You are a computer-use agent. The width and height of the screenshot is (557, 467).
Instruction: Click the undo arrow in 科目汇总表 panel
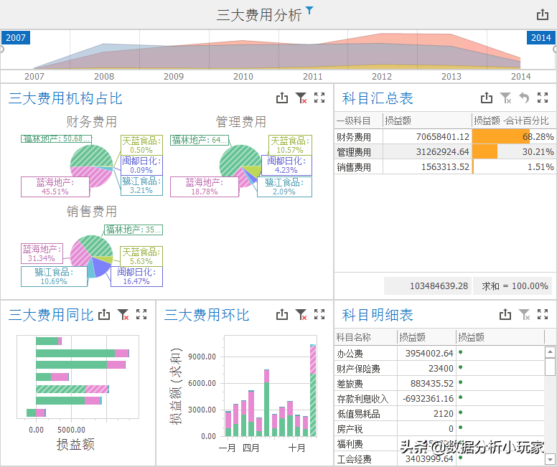pyautogui.click(x=524, y=98)
